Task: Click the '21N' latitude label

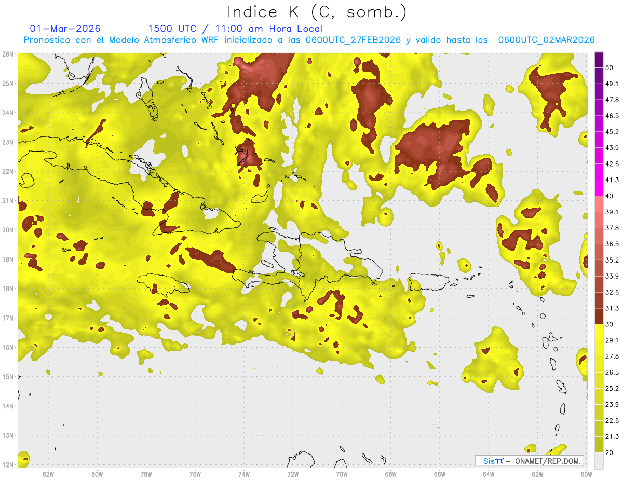Action: coord(7,201)
